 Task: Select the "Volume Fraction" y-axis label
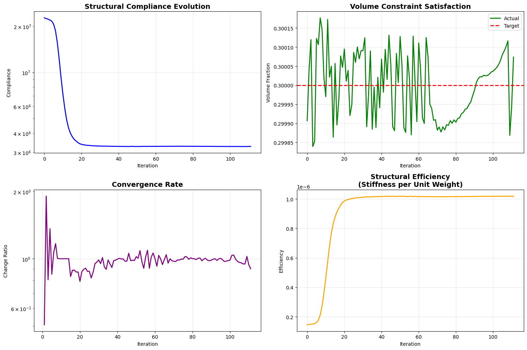pyautogui.click(x=268, y=83)
